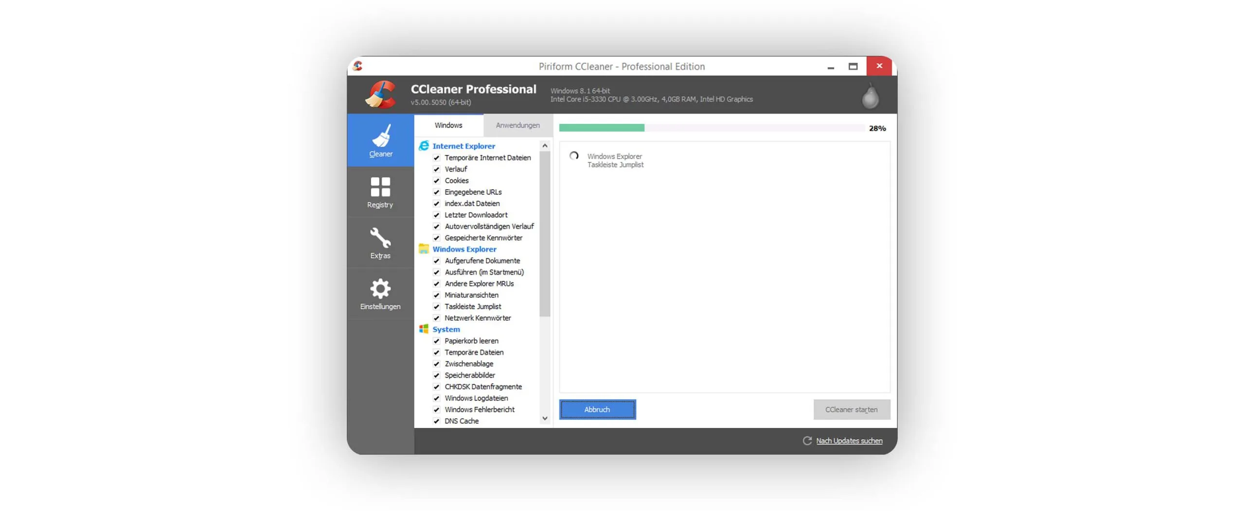Click the update refresh icon
Viewport: 1245px width, 511px height.
coord(807,441)
